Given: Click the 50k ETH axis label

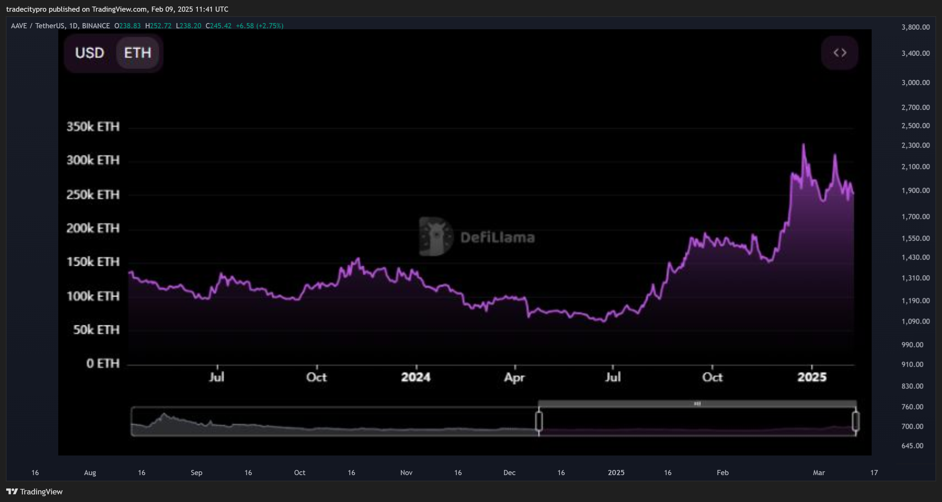Looking at the screenshot, I should 96,330.
